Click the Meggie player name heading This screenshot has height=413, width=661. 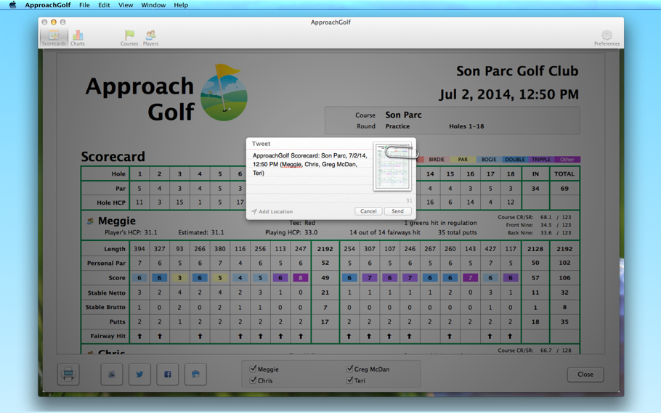[117, 221]
